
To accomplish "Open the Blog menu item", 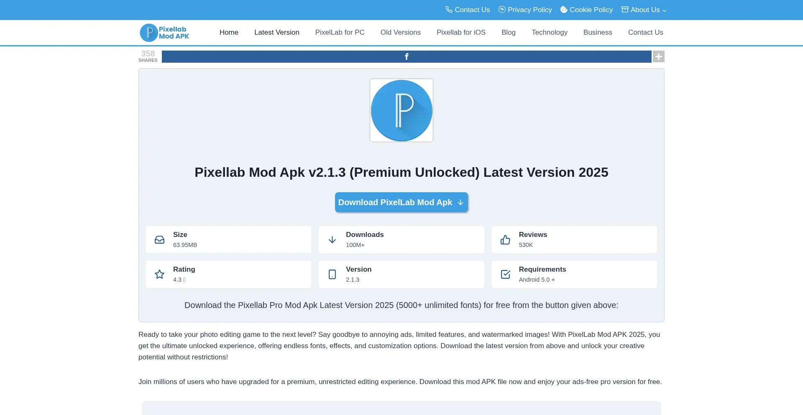I will (509, 32).
